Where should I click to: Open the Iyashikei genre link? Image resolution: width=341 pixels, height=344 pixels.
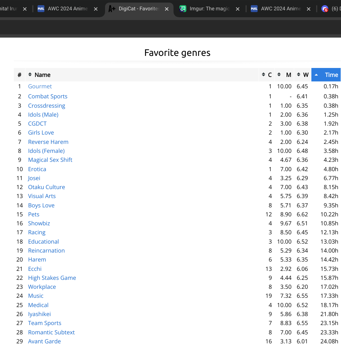pos(39,314)
